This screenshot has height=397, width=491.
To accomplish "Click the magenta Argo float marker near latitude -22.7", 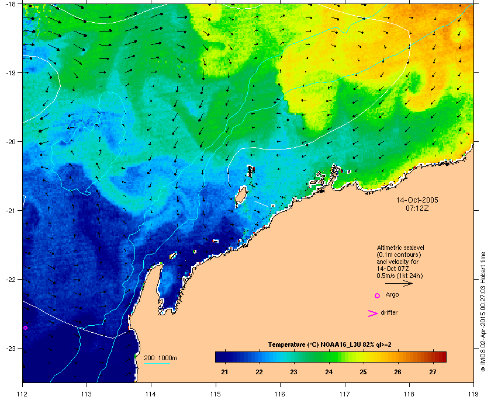I will (25, 328).
